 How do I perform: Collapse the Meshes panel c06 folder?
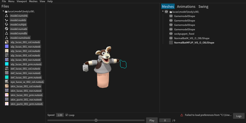point(163,11)
